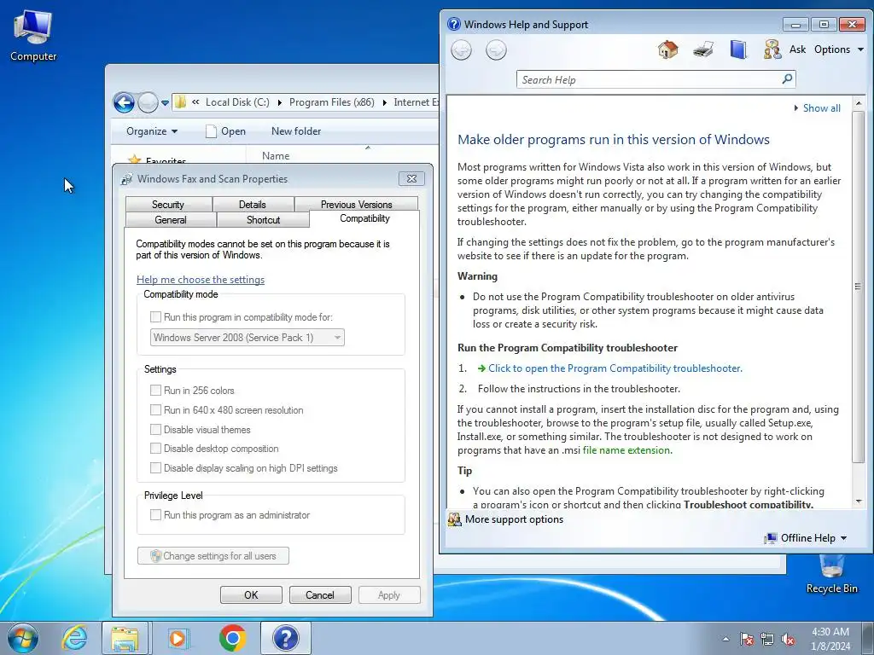Open the Computer desktop icon
Screen dimensions: 874x655
tap(33, 36)
